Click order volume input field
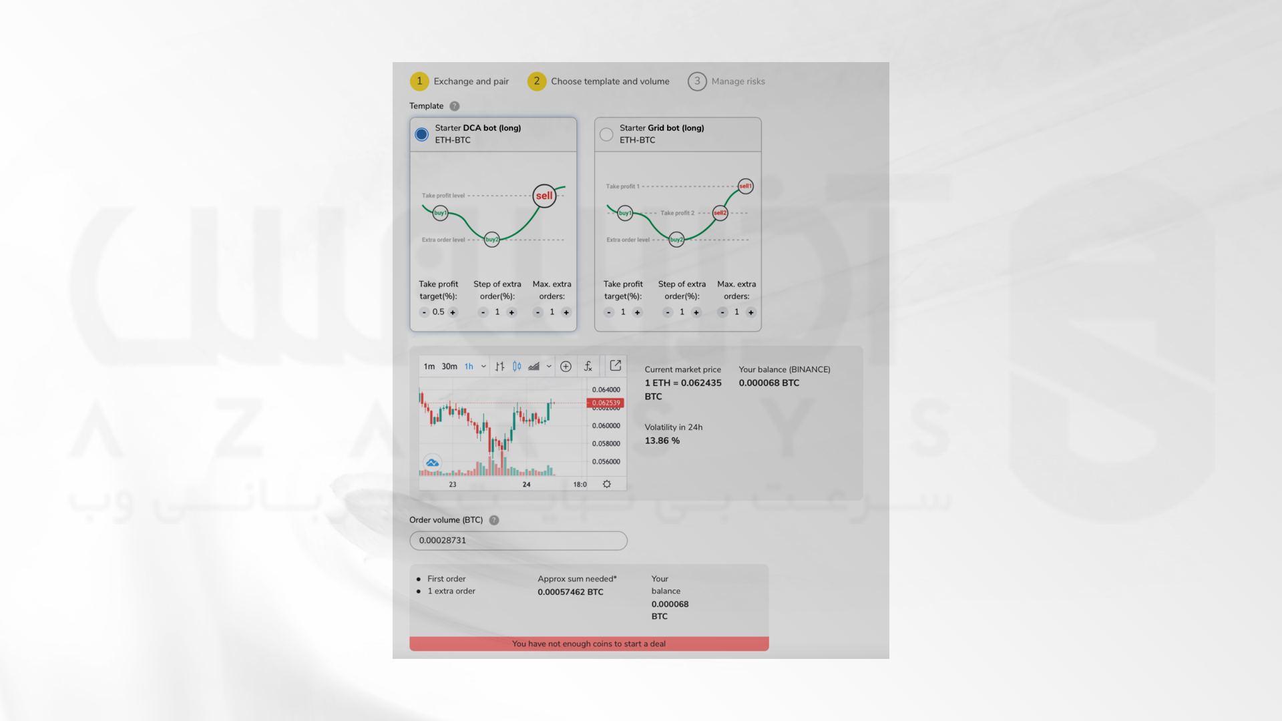1282x721 pixels. coord(517,539)
